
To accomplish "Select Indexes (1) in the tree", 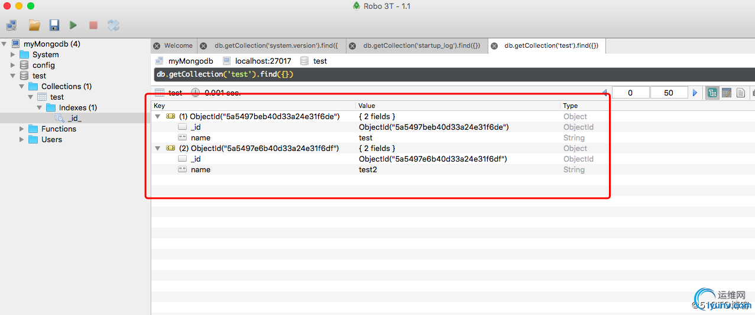I will pyautogui.click(x=78, y=107).
